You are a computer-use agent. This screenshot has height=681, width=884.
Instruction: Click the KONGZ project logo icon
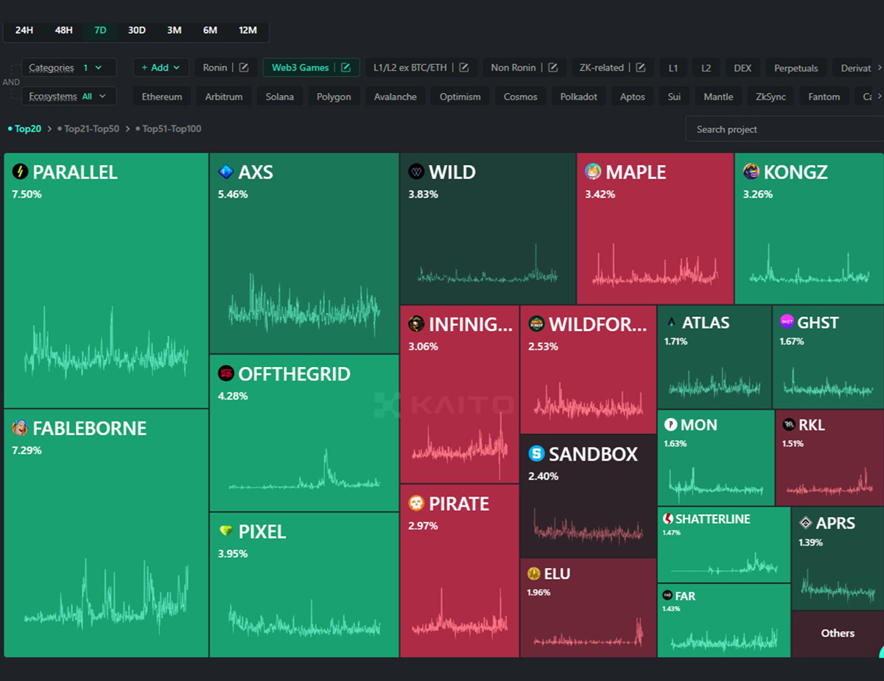(x=751, y=172)
